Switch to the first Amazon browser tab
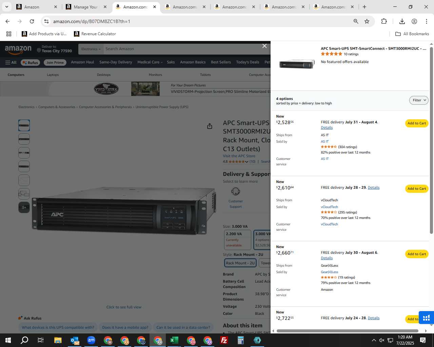This screenshot has height=347, width=434. pos(37,7)
